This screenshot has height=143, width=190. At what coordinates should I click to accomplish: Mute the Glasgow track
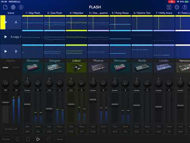pos(60,126)
